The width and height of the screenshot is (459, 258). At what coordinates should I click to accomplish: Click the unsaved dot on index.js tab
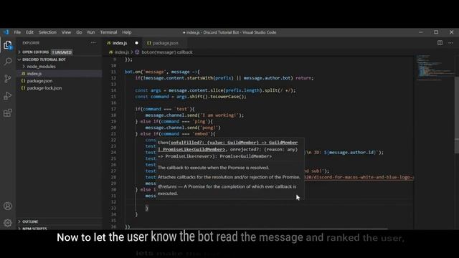coord(136,43)
